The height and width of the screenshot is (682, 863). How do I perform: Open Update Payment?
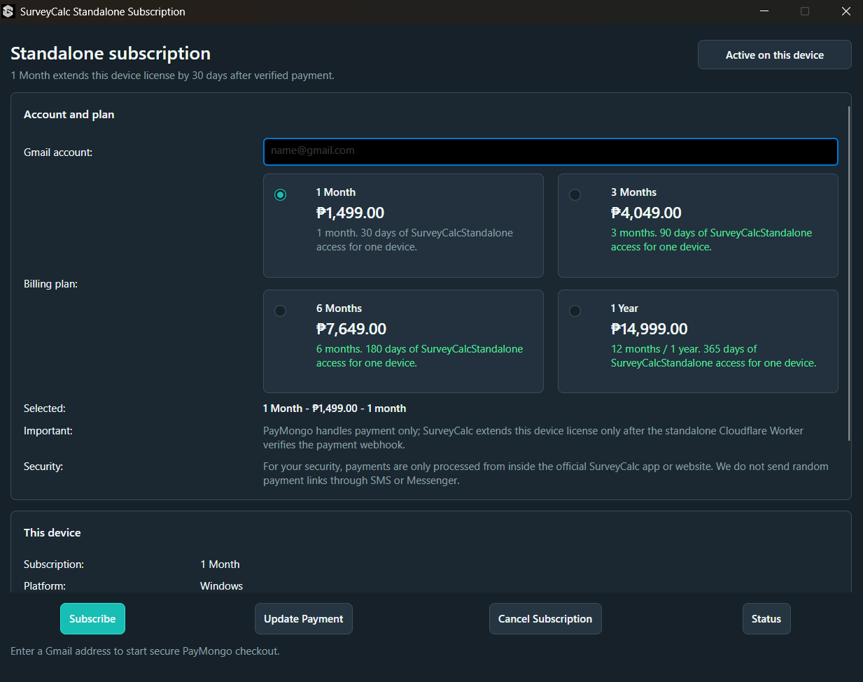(x=304, y=619)
